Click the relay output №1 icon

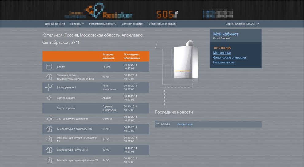[x=49, y=87]
